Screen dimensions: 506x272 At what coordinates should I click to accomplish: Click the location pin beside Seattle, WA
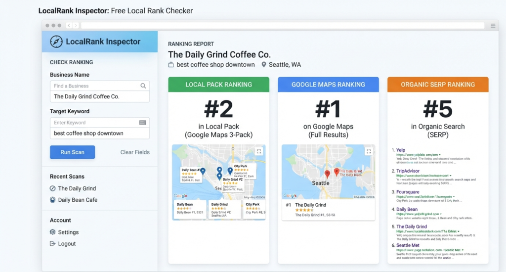point(264,65)
